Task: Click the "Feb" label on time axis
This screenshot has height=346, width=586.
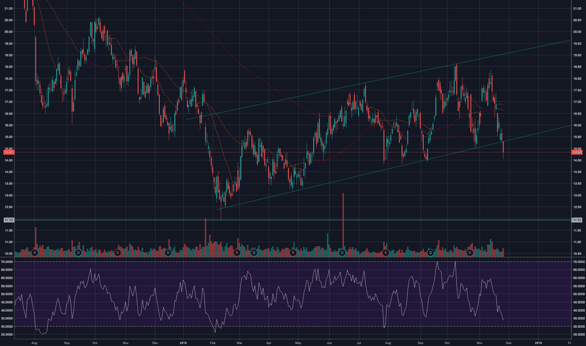Action: [213, 343]
